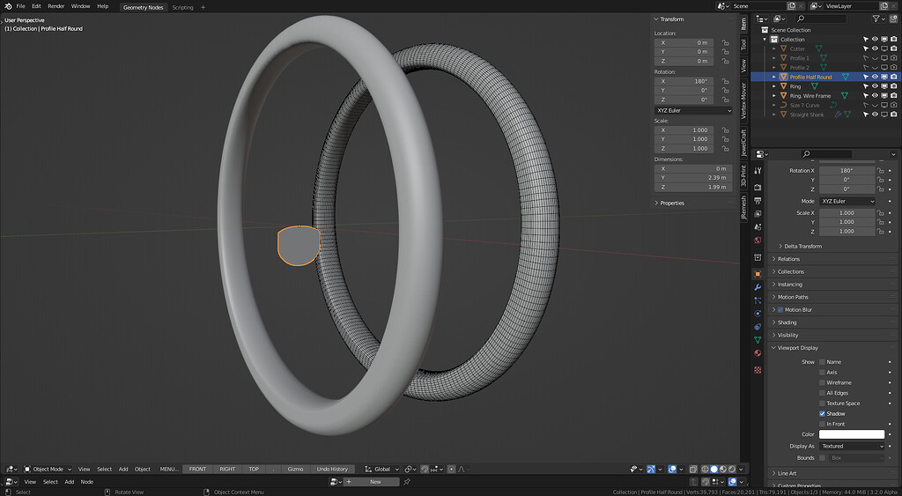Open the Object Constraints properties icon
The image size is (902, 496).
pyautogui.click(x=758, y=327)
